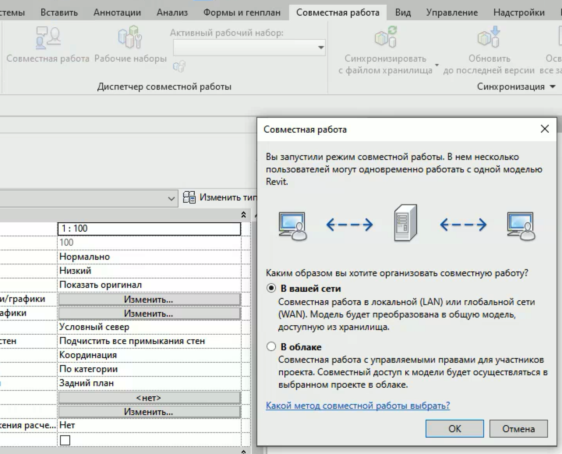The image size is (562, 454).
Task: Open the Вид ribbon tab
Action: coord(403,12)
